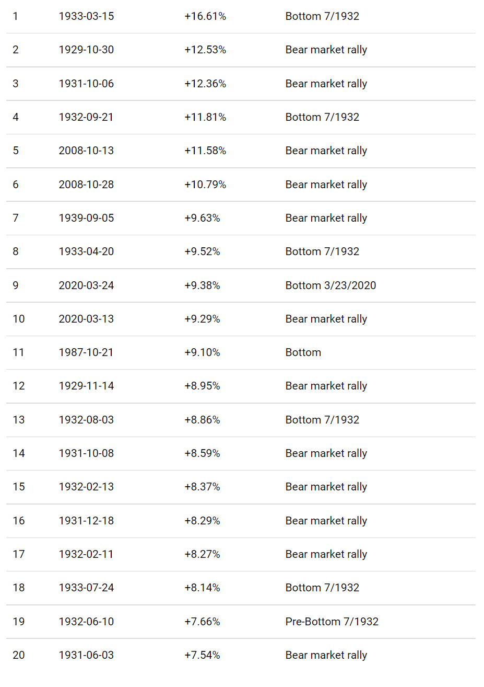Select the 1929-10-30 date in row 2
This screenshot has width=484, height=687.
(x=86, y=50)
